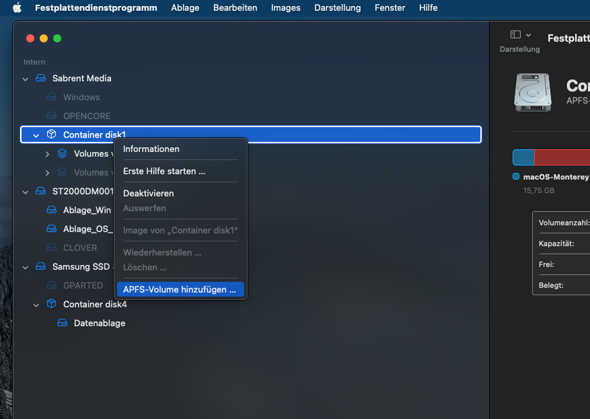590x419 pixels.
Task: Click the sidebar Darstellung view icon
Action: coord(515,34)
